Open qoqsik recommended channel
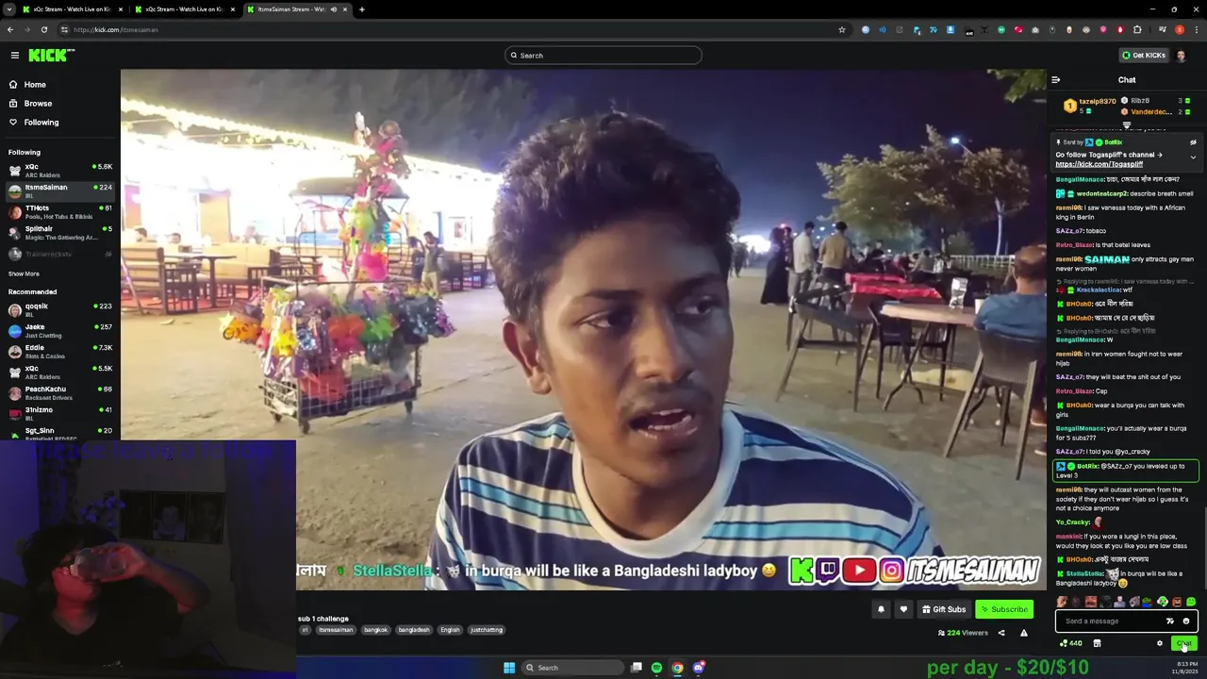This screenshot has height=679, width=1207. point(60,310)
